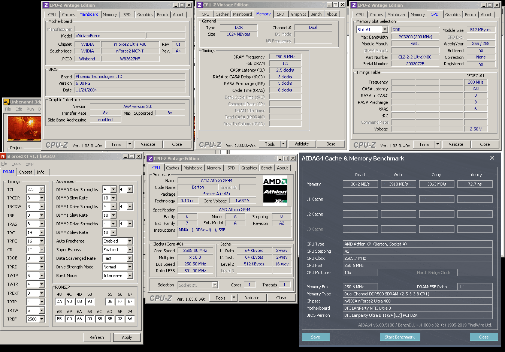505x352 pixels.
Task: Expand the DIMM2 Slew Rate dropdown
Action: (x=113, y=232)
